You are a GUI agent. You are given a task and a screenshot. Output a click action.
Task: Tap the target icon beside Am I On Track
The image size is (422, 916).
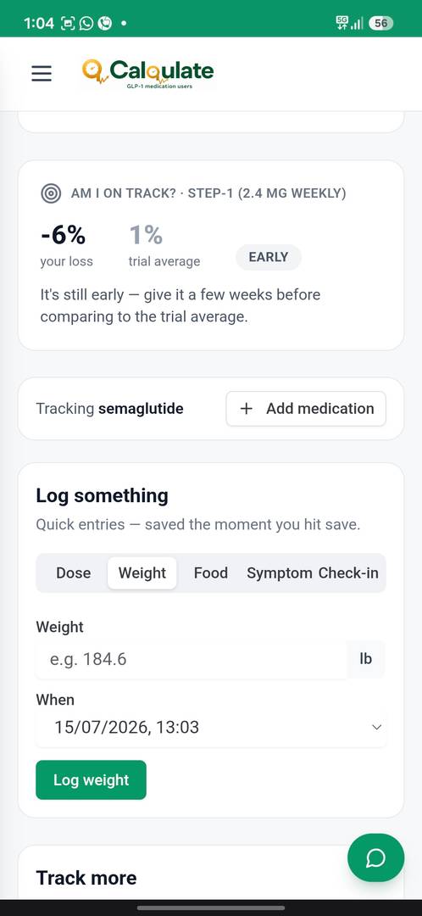(51, 193)
